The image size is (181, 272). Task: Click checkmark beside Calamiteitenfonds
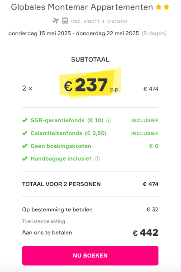[x=25, y=133]
